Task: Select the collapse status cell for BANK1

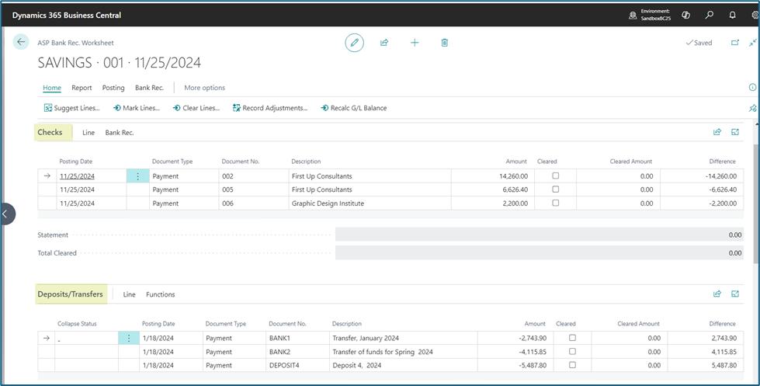Action: [86, 338]
